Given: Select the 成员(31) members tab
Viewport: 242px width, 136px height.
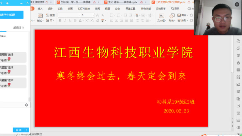Looking at the screenshot, I should tap(18, 27).
